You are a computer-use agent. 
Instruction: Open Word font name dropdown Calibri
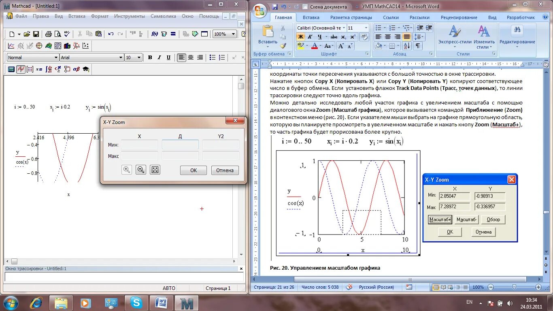[321, 28]
